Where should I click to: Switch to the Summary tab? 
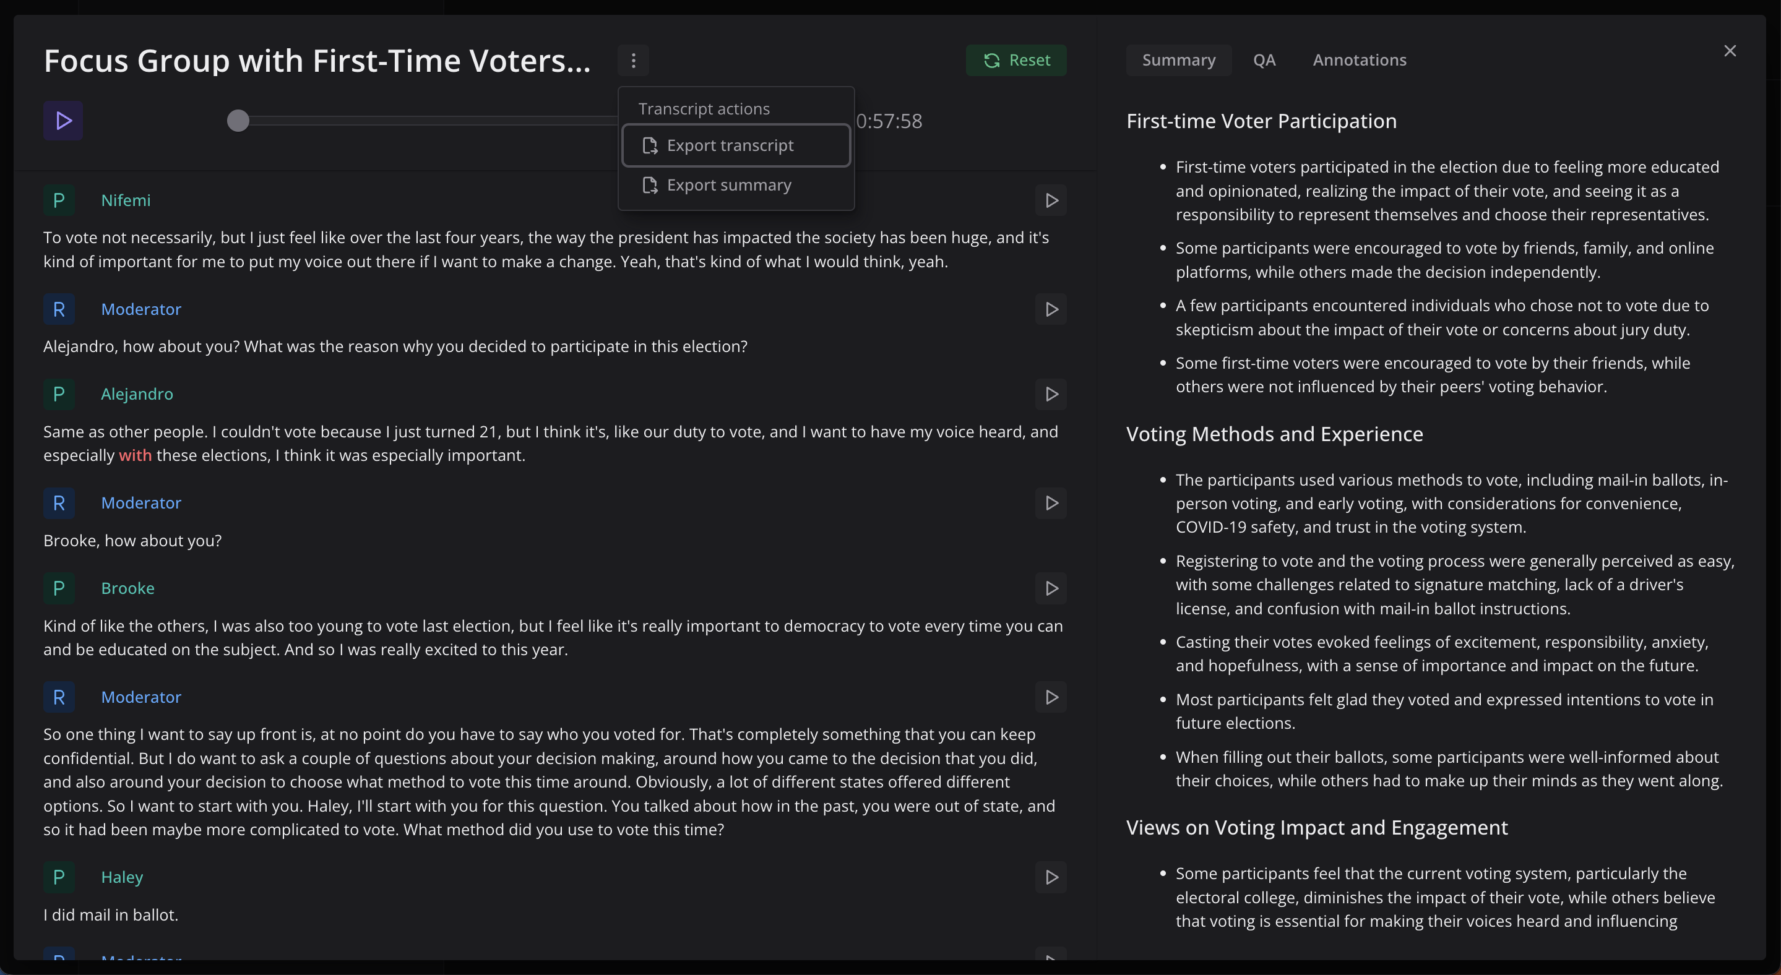click(1178, 61)
